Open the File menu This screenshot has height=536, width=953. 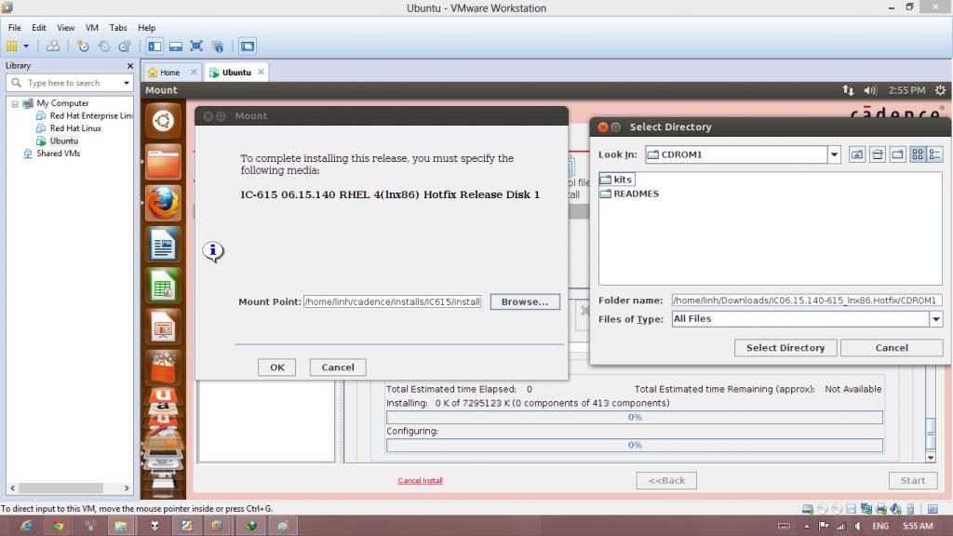pos(15,27)
